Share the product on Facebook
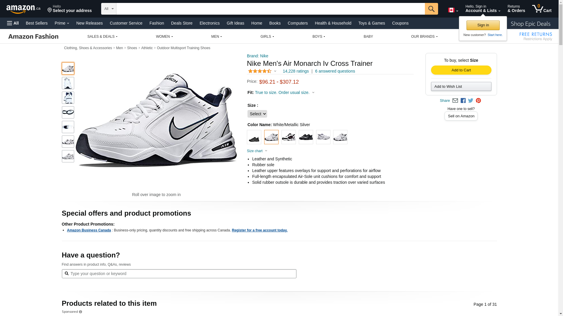 (x=463, y=101)
